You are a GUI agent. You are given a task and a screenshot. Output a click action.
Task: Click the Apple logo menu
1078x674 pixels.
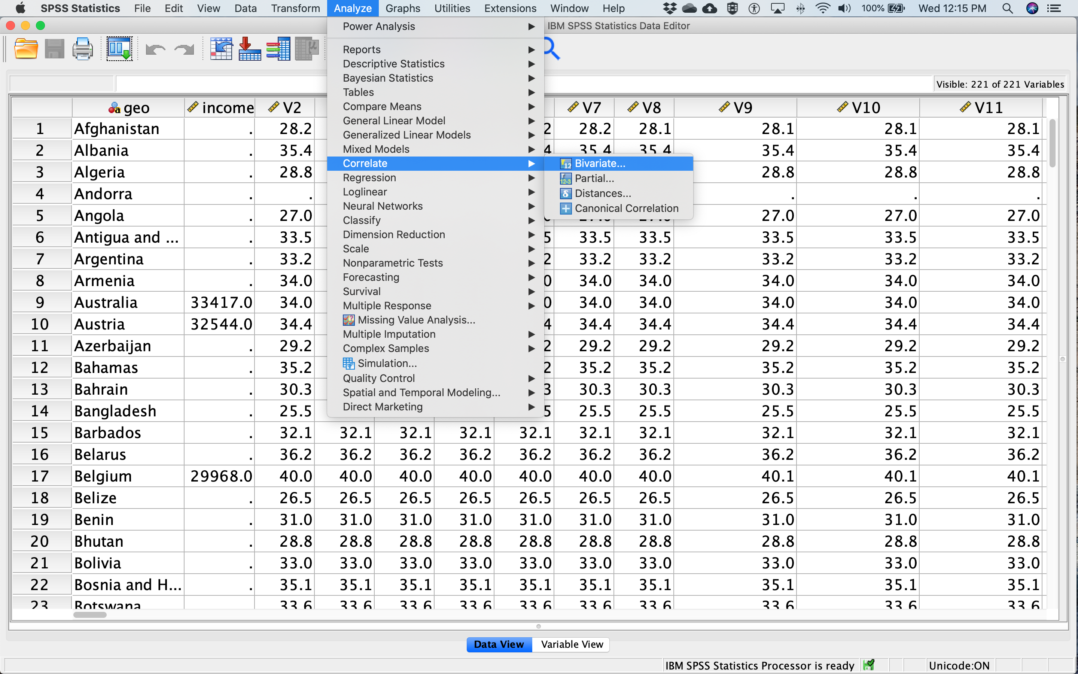click(20, 8)
